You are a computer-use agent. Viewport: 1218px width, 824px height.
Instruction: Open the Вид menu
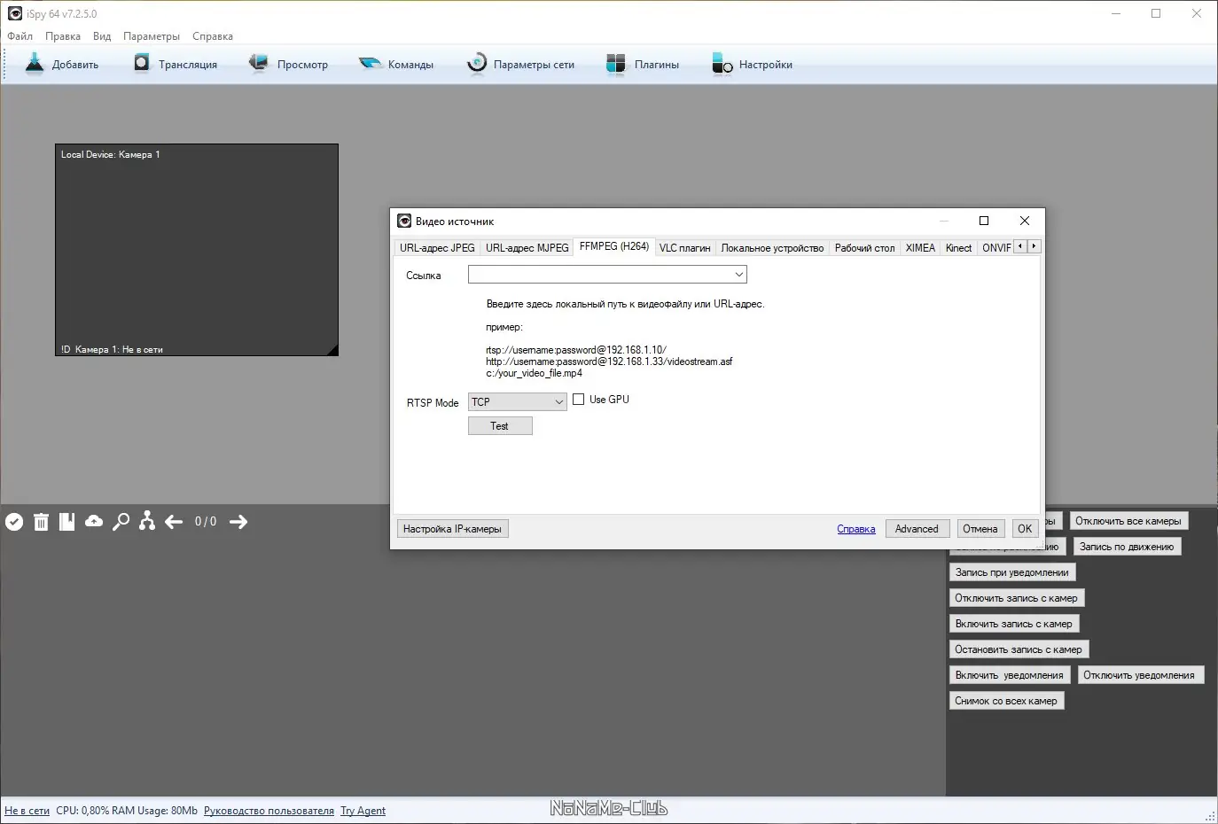click(102, 36)
